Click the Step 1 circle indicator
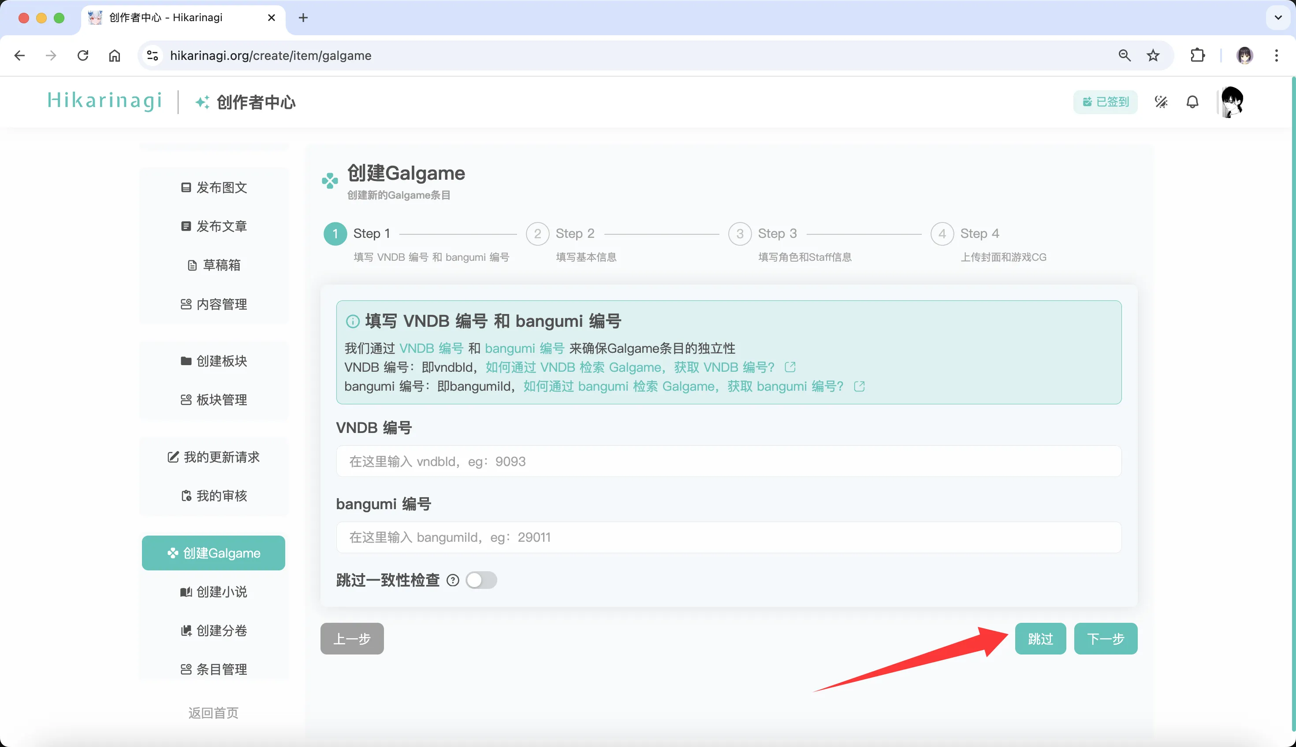Screen dimensions: 1296x747 click(x=335, y=234)
